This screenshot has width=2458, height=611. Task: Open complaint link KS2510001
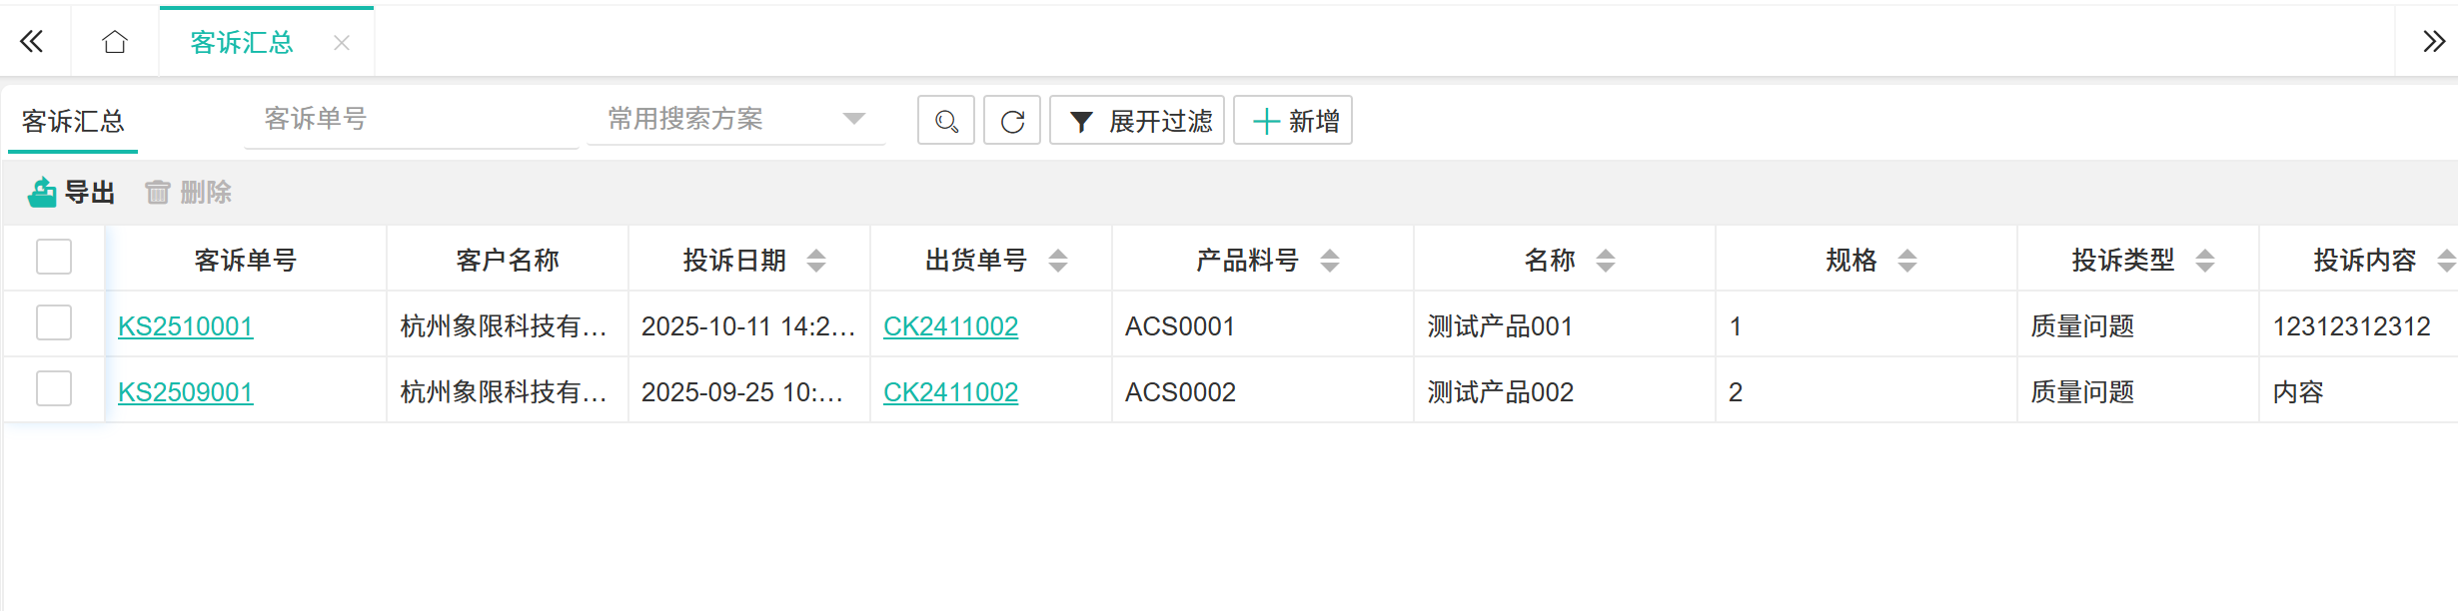point(186,326)
